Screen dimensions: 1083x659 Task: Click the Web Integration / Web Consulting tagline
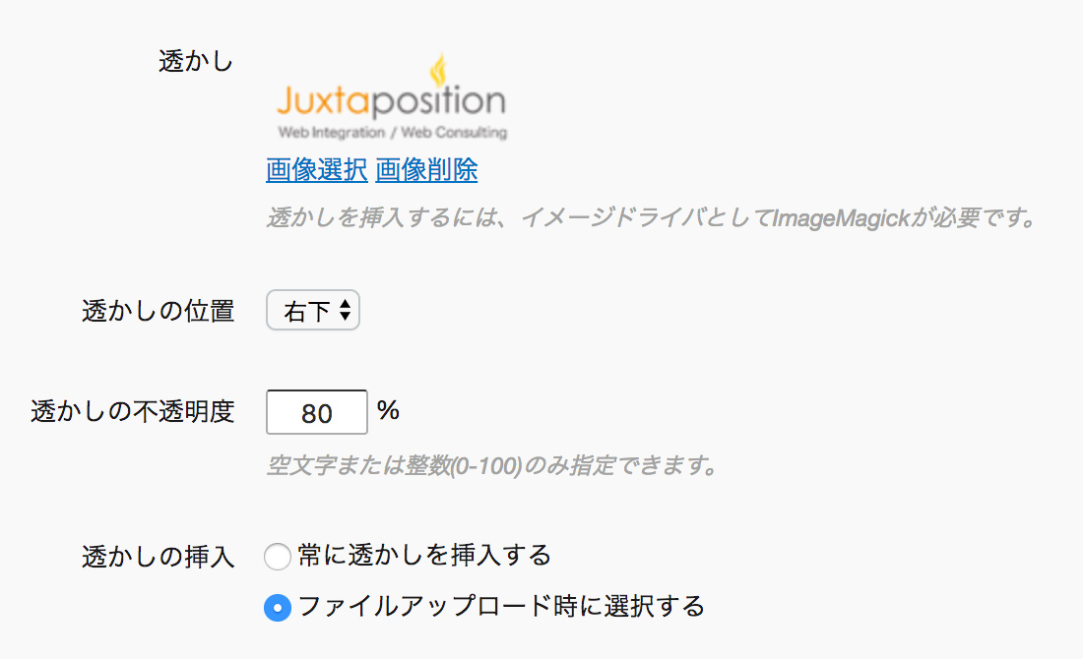[392, 132]
